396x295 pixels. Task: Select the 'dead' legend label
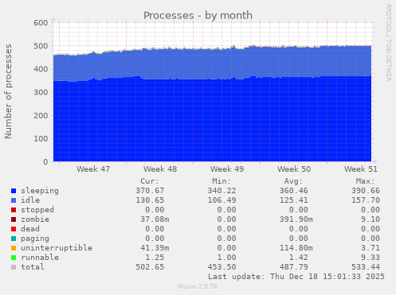(x=30, y=229)
